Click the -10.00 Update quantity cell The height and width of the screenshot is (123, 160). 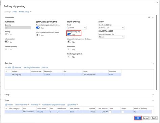tap(89, 112)
